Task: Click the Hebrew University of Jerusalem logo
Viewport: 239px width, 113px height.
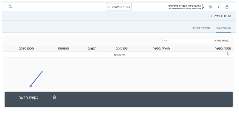Action: (186, 7)
